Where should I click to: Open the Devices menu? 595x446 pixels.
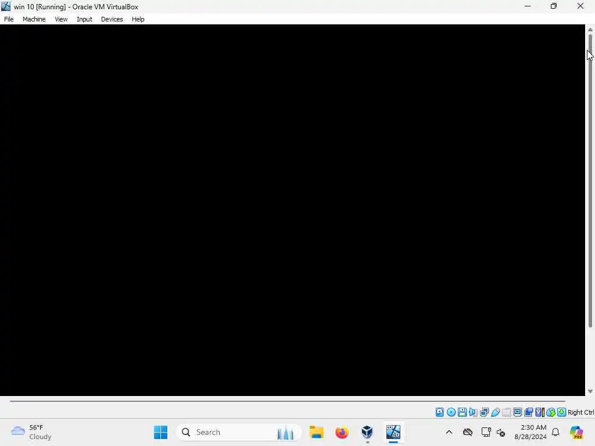112,19
